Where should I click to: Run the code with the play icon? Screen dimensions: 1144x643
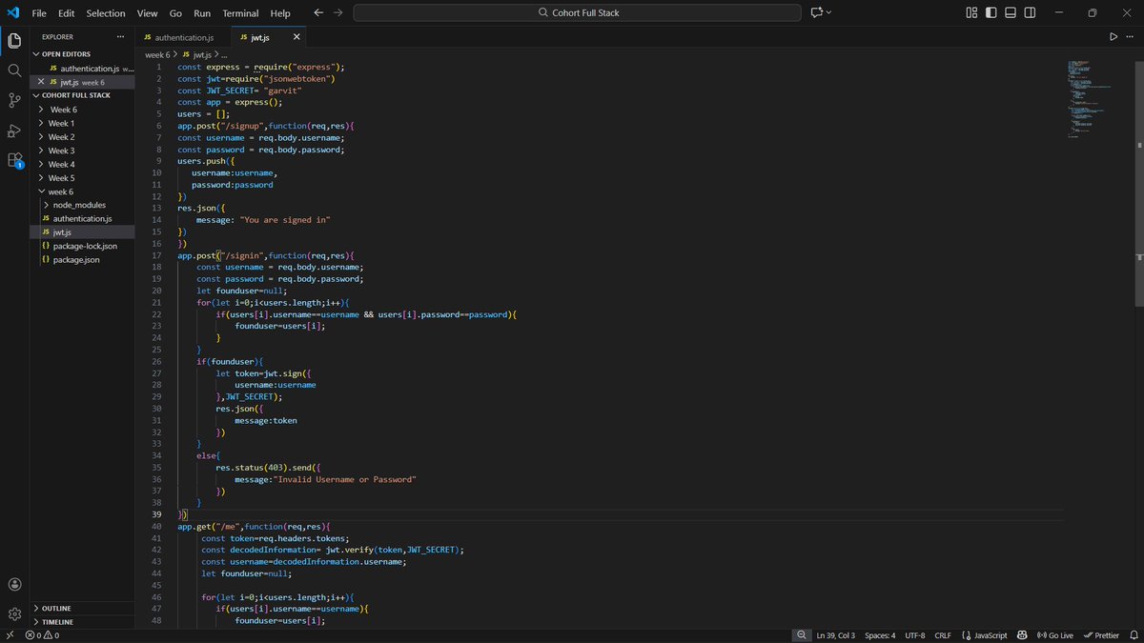[1113, 37]
